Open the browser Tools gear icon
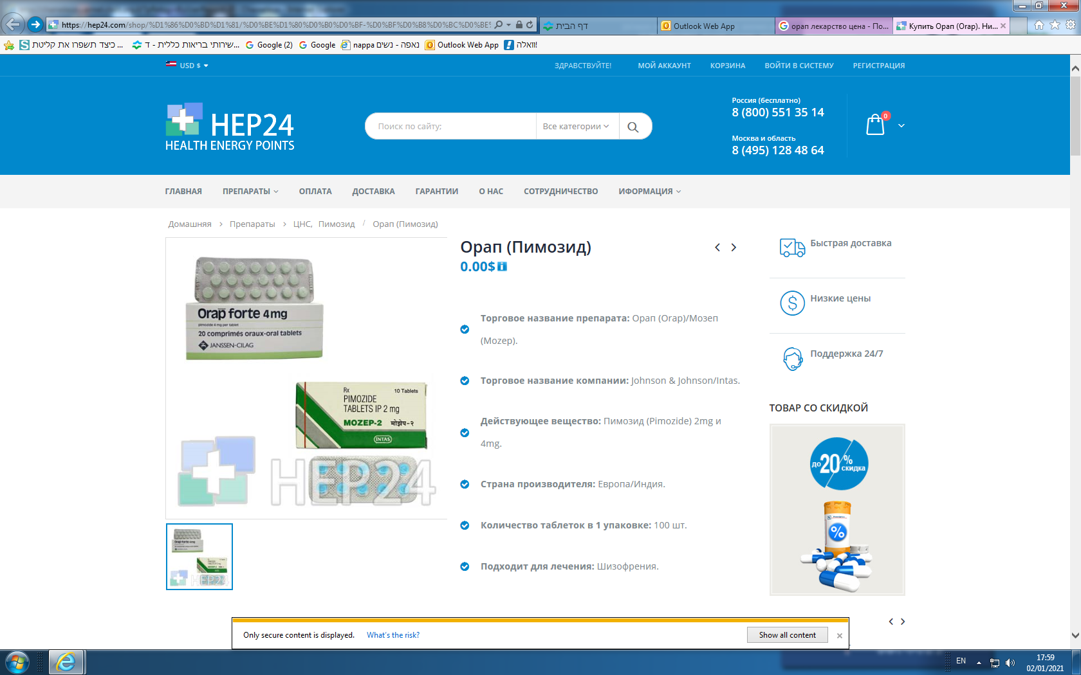The width and height of the screenshot is (1081, 675). [1071, 25]
